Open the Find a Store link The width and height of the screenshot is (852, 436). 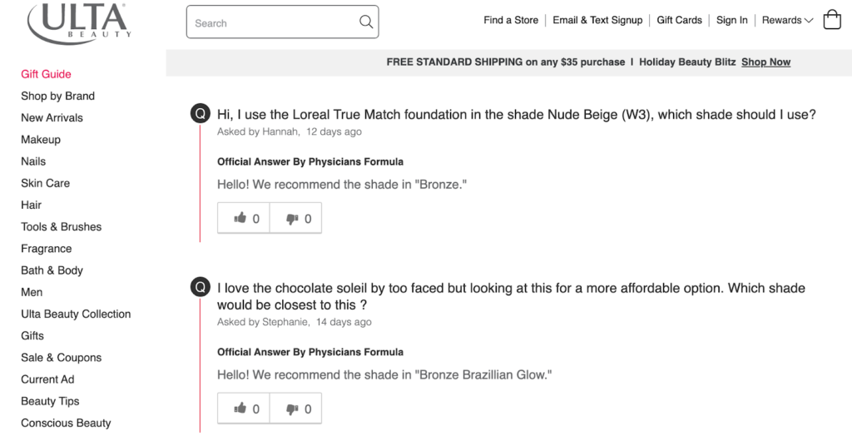click(x=511, y=20)
